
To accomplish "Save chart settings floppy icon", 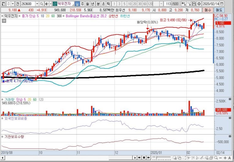I will [x=194, y=3].
